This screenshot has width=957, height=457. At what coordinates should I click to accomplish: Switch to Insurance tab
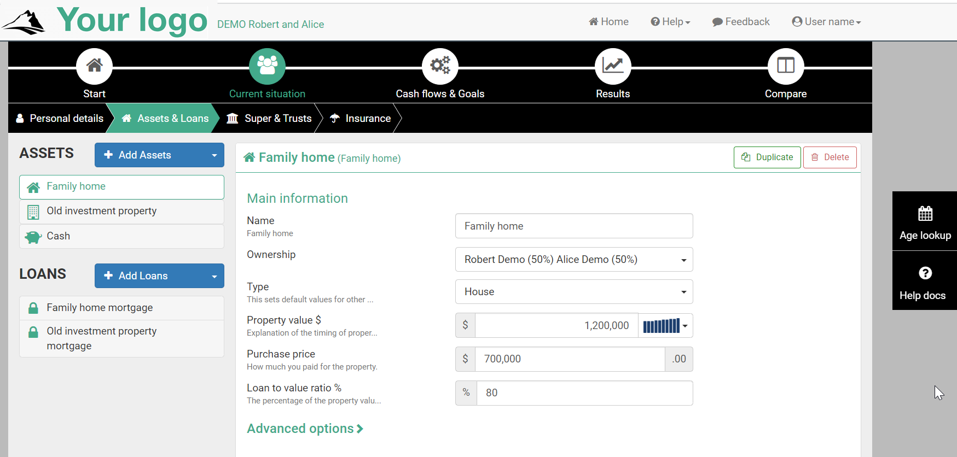pos(361,119)
